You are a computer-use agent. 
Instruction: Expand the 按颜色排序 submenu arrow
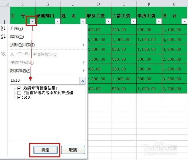click(84, 45)
